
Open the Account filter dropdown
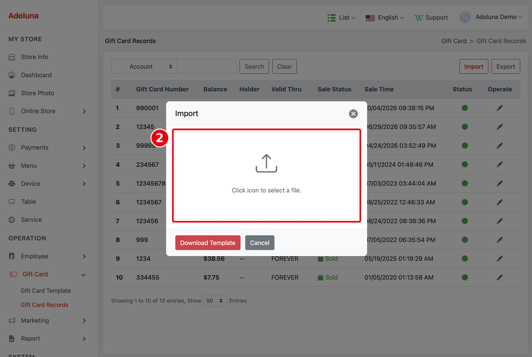click(144, 67)
